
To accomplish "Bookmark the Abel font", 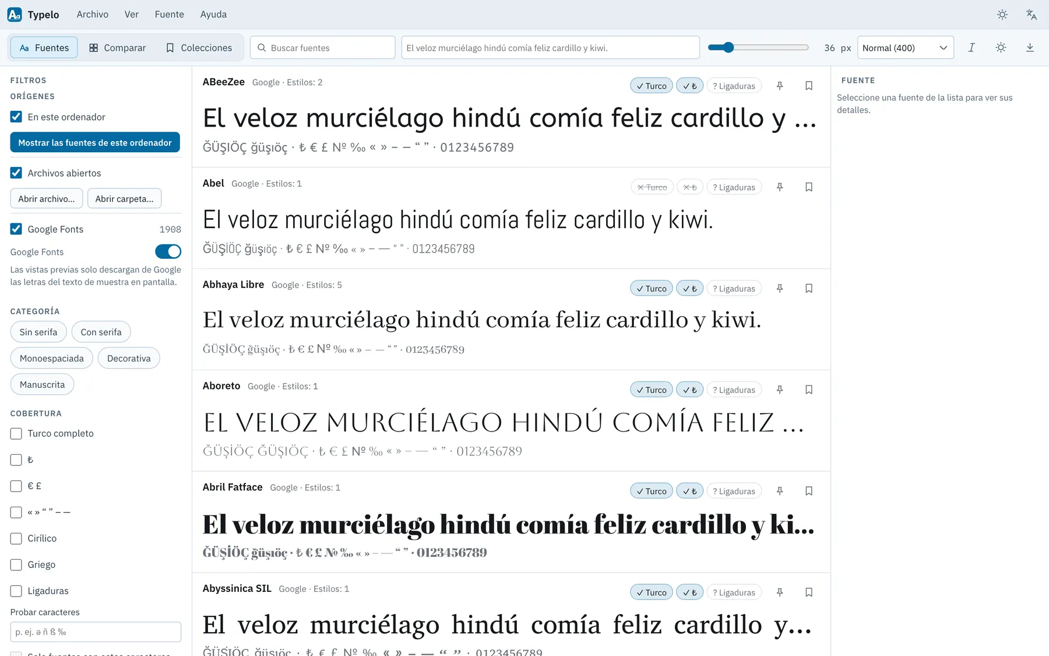I will [x=809, y=187].
